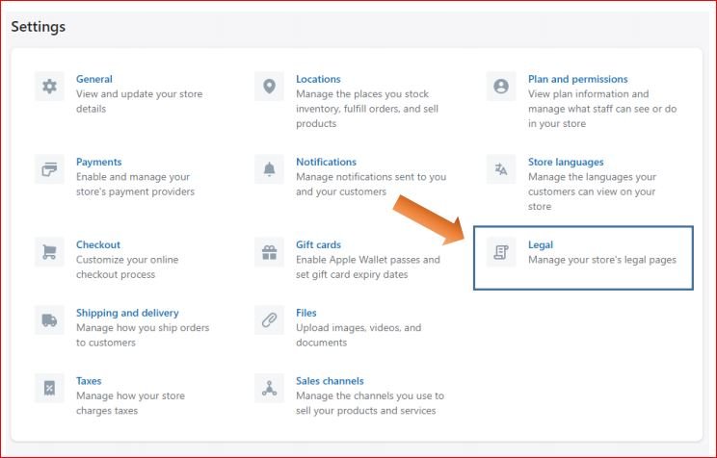This screenshot has height=458, width=717.
Task: Click 'View and update your store details' text
Action: [139, 101]
